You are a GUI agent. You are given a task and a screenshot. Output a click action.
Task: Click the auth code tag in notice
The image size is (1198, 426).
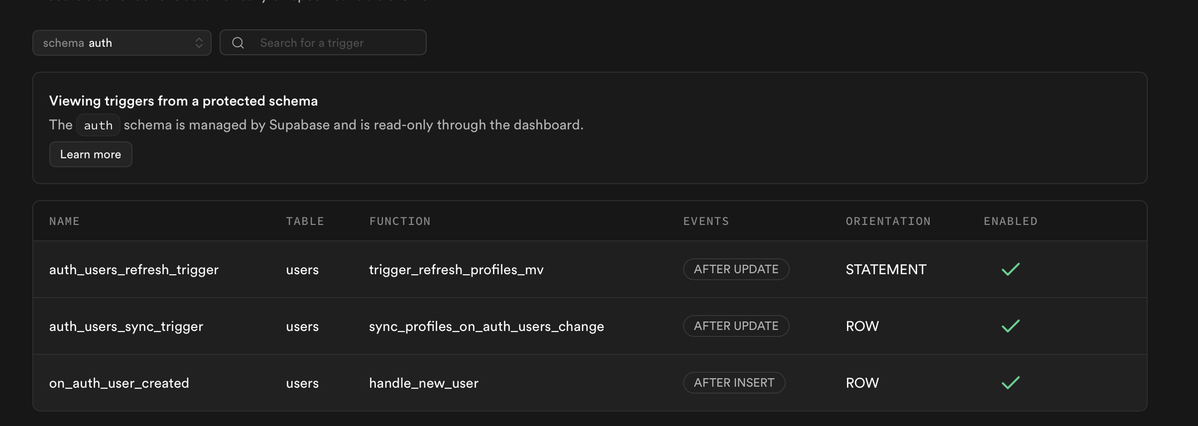pyautogui.click(x=98, y=125)
